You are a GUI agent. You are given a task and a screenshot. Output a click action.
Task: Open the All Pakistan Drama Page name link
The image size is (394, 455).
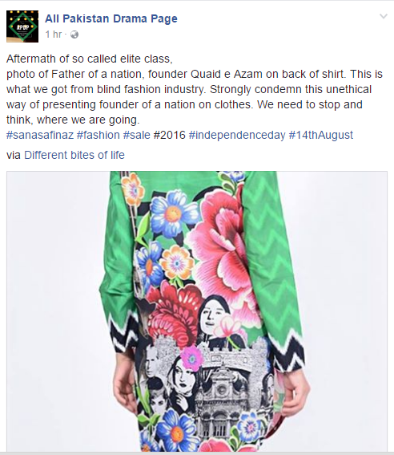(x=111, y=18)
